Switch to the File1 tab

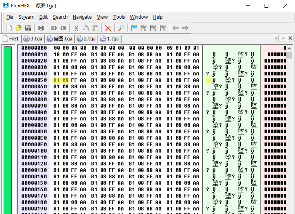[x=11, y=39]
